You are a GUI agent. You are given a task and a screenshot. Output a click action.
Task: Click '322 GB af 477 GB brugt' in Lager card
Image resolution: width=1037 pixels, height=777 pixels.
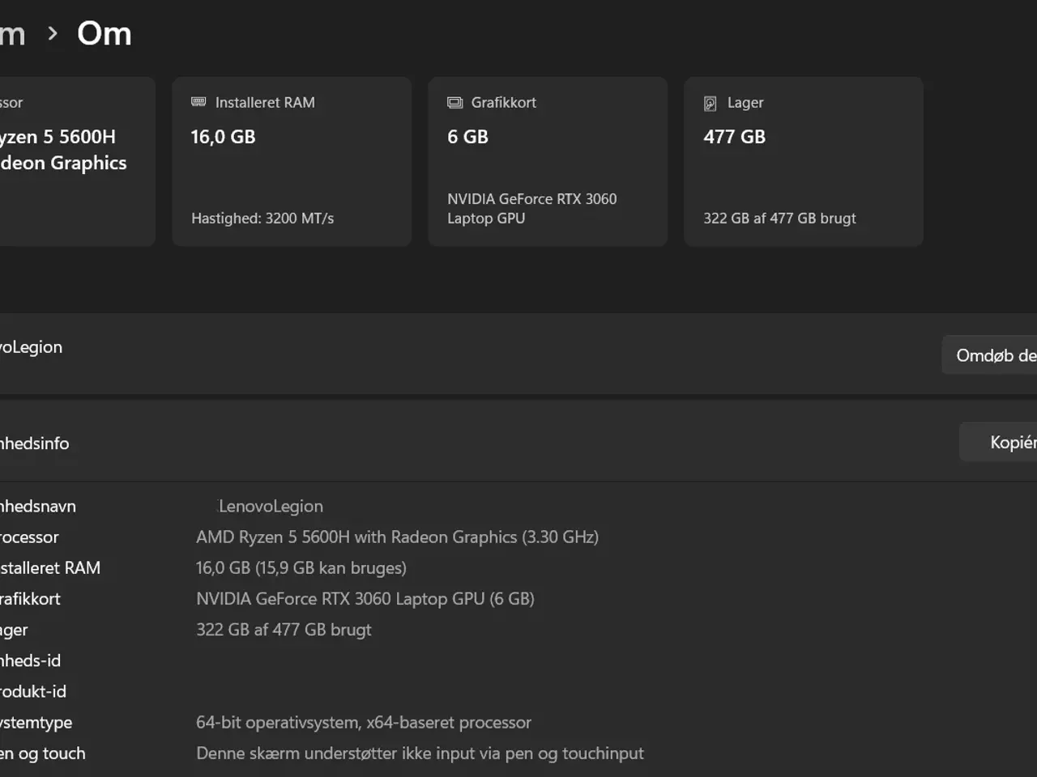(779, 218)
